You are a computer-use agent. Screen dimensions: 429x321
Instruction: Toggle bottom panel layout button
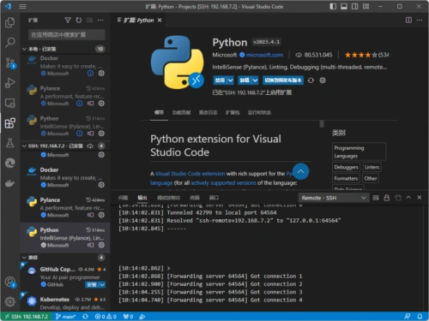pos(344,6)
